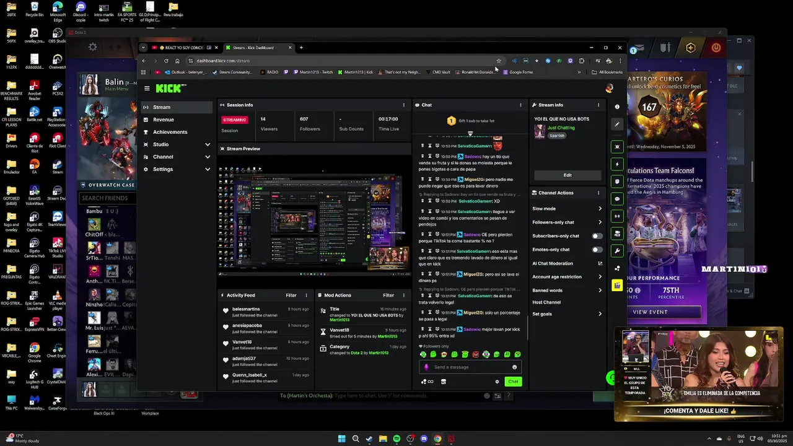
Task: Open the Kick user avatar menu
Action: 609,89
